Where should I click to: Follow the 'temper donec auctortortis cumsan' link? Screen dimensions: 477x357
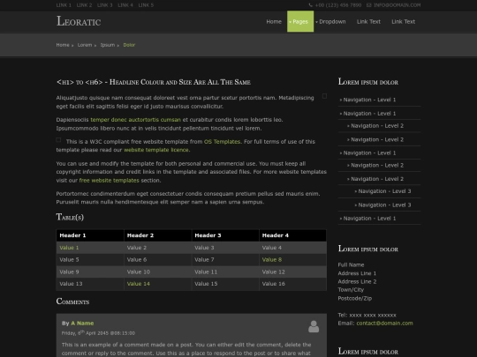coord(136,120)
